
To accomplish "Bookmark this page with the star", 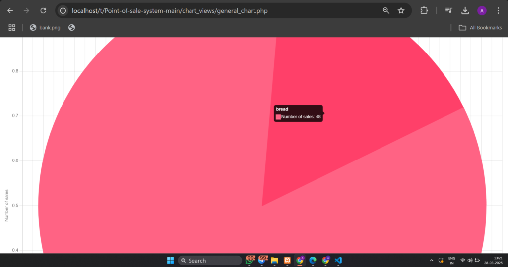I will coord(401,11).
